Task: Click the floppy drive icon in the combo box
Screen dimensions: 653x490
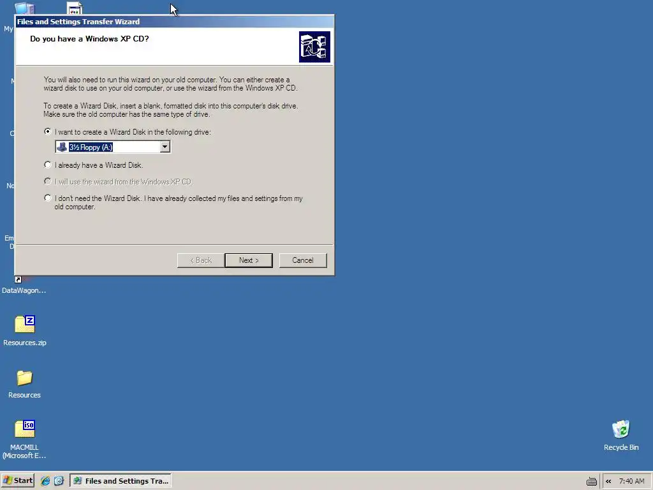Action: point(62,147)
